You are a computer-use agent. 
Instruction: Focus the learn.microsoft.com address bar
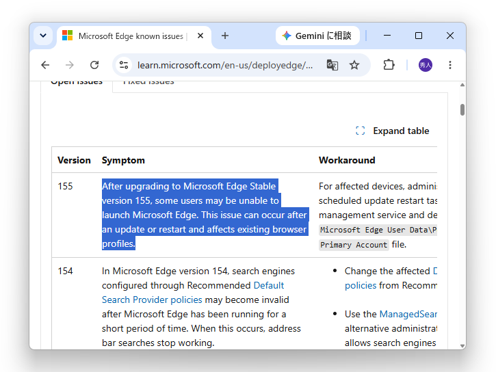pyautogui.click(x=225, y=65)
